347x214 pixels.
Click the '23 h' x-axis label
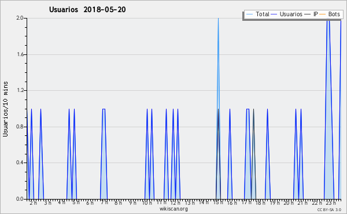tap(331, 202)
